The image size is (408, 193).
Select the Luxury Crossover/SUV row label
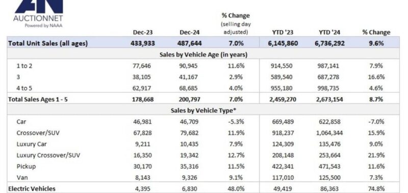[48, 155]
